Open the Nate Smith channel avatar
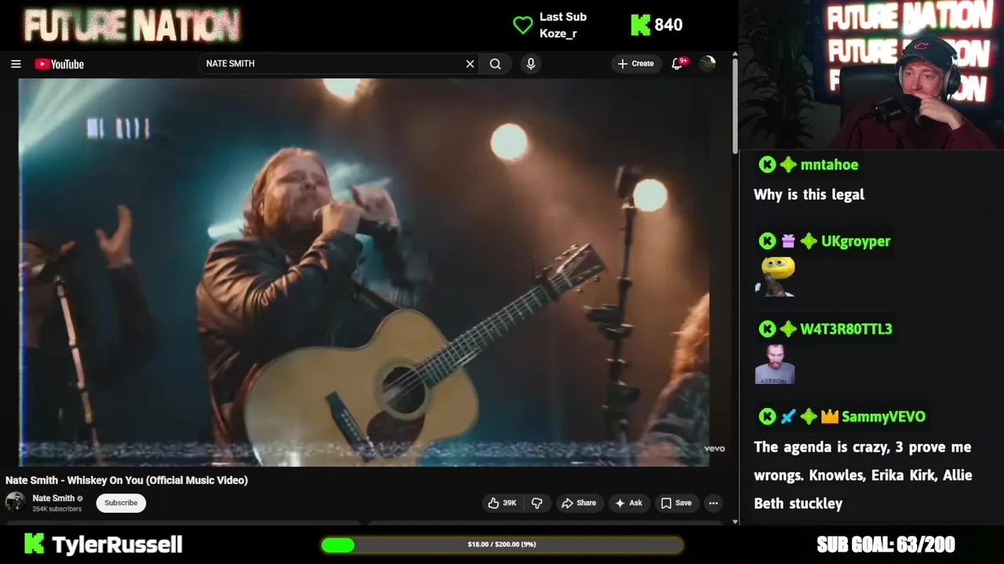Image resolution: width=1004 pixels, height=564 pixels. point(15,502)
